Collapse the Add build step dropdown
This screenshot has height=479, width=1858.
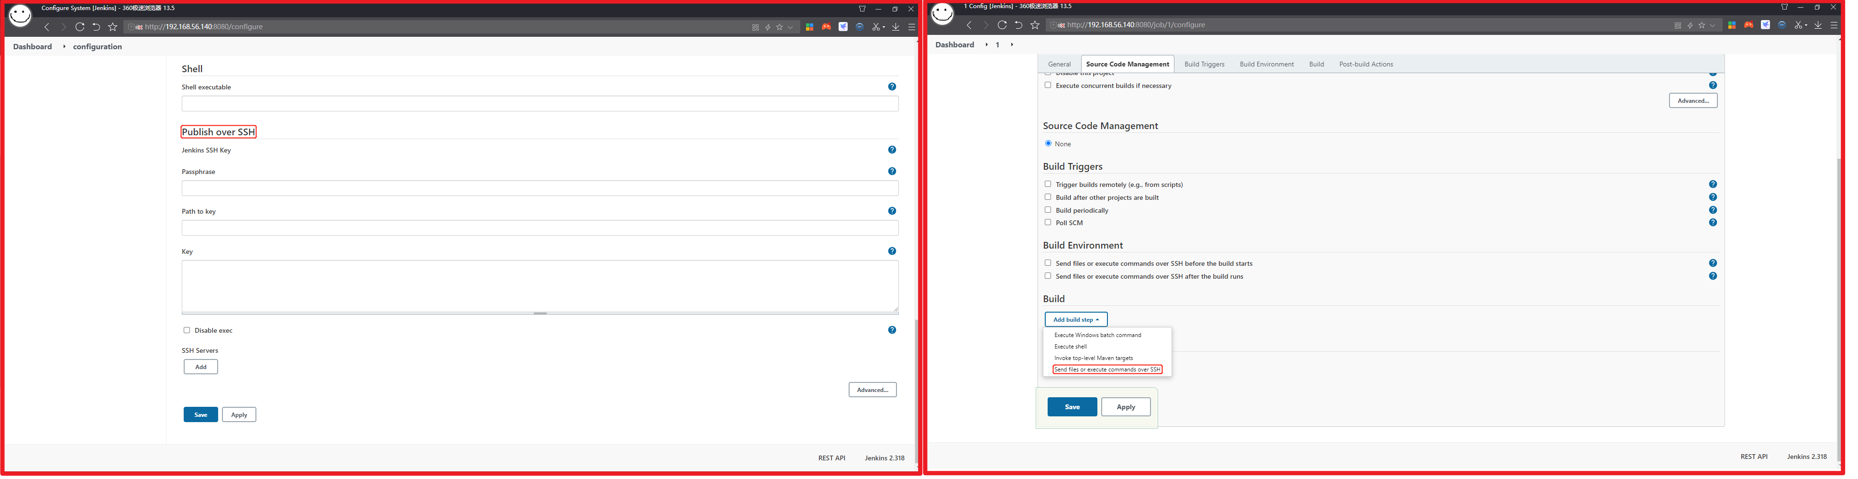(1075, 319)
